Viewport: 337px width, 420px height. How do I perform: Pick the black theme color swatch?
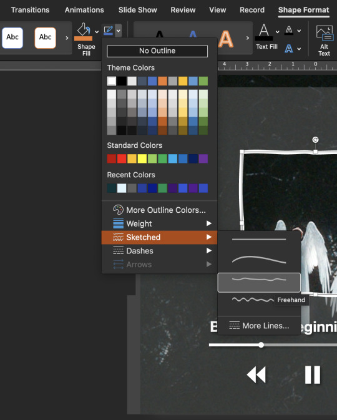pos(122,81)
